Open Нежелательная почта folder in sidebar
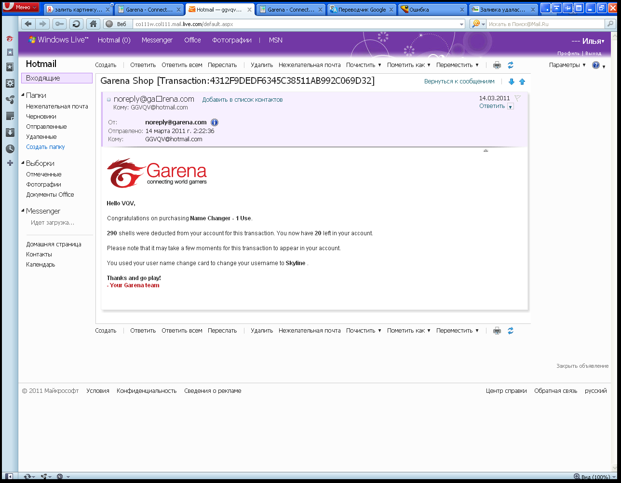621x483 pixels. coord(57,107)
